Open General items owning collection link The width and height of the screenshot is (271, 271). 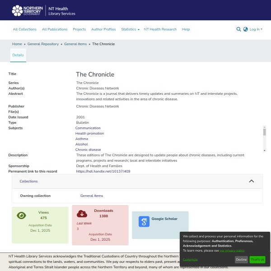coord(92,196)
